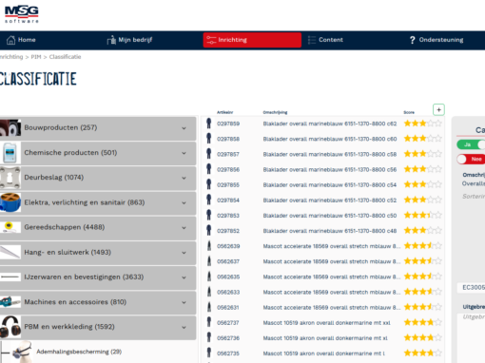Click the Inrichting sliders icon
Image resolution: width=485 pixels, height=363 pixels.
[211, 40]
